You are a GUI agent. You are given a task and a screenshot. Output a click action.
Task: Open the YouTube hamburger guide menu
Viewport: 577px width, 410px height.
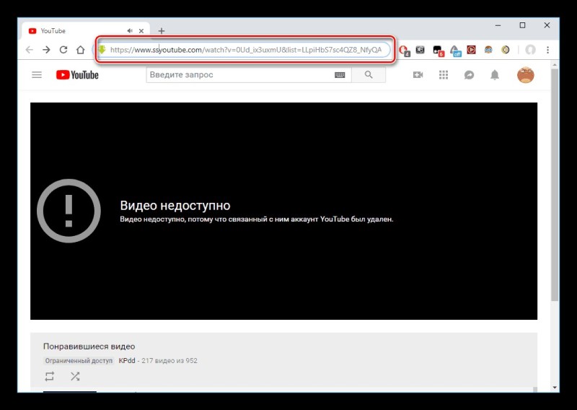tap(37, 75)
